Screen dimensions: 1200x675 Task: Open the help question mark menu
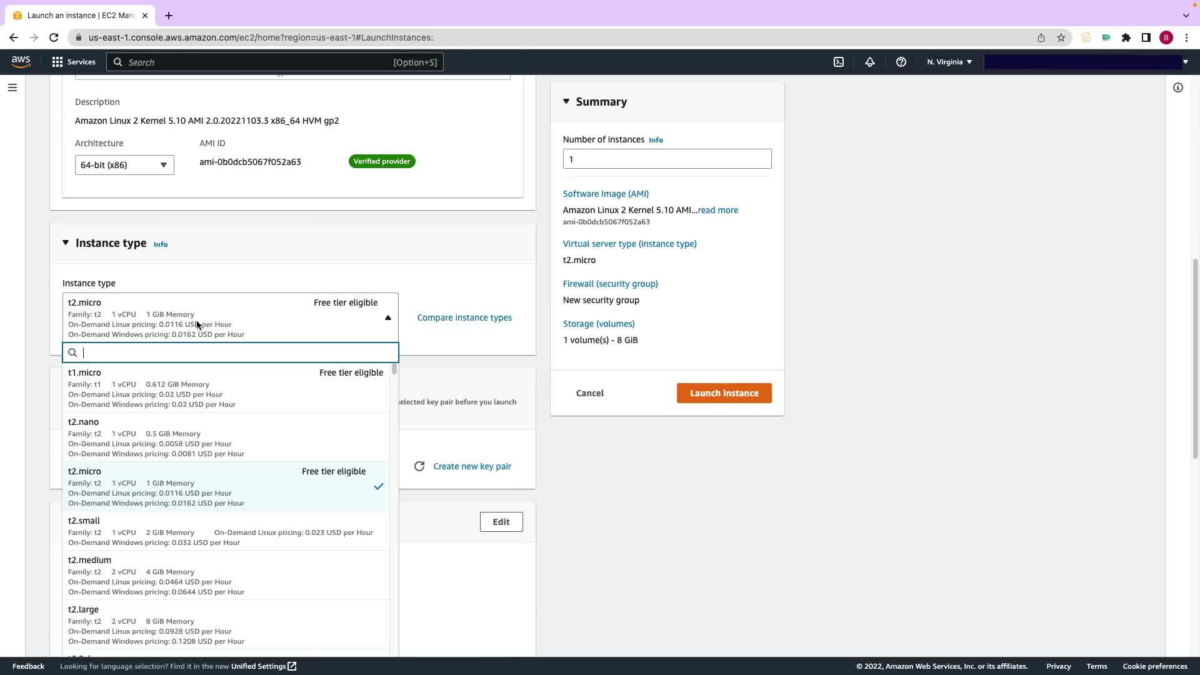pyautogui.click(x=901, y=62)
